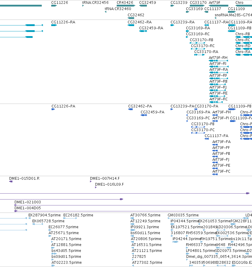Open the EK065728.5prime EST label
Viewport: 252px width, 267px height.
click(48, 221)
